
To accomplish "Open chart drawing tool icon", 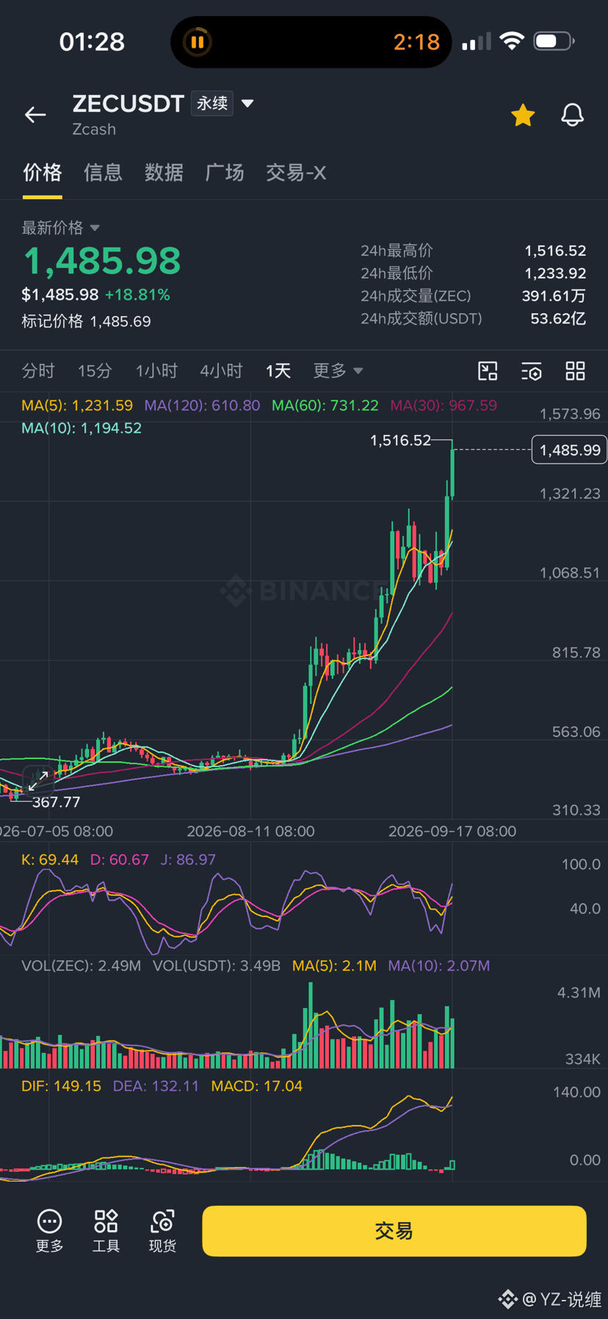I will click(x=488, y=371).
